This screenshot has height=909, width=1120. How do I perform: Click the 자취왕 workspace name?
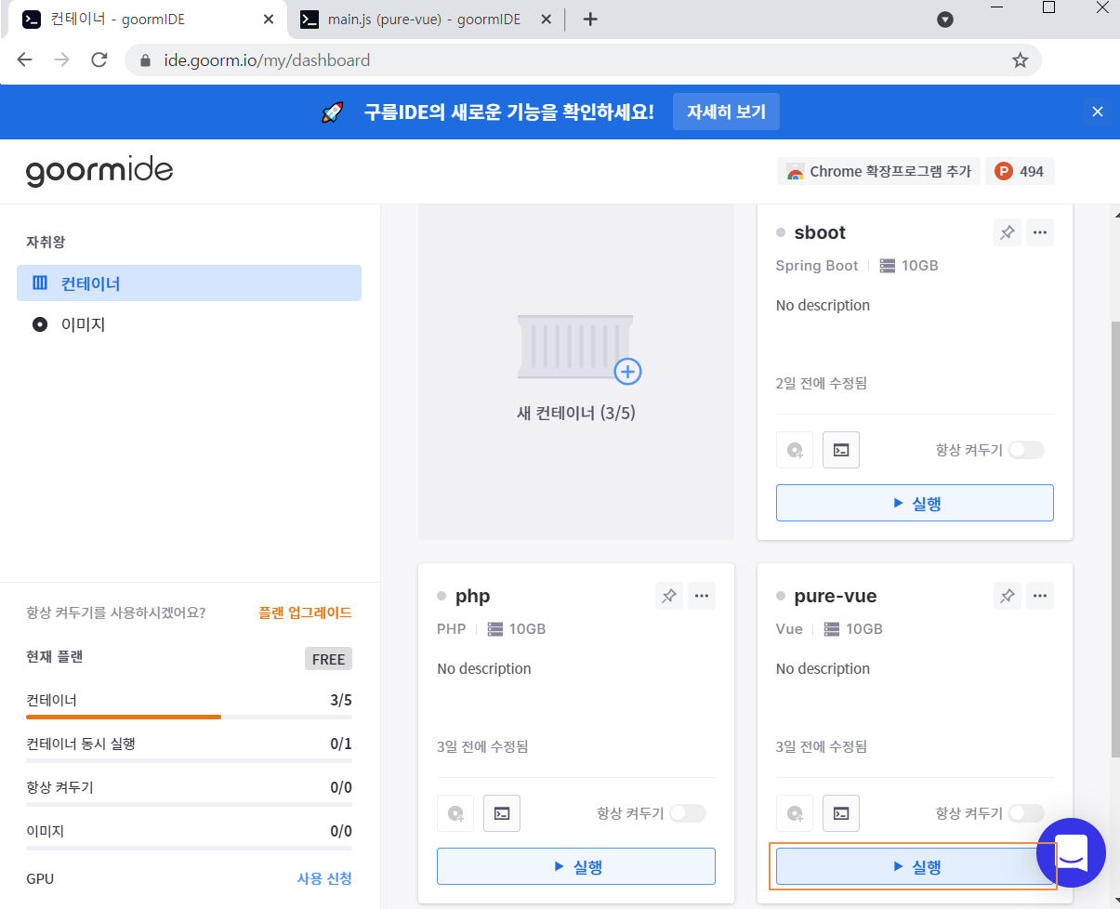click(46, 242)
